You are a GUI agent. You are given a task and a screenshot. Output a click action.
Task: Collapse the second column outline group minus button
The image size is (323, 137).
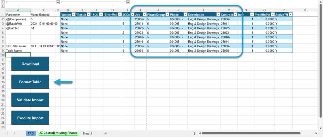128,2
